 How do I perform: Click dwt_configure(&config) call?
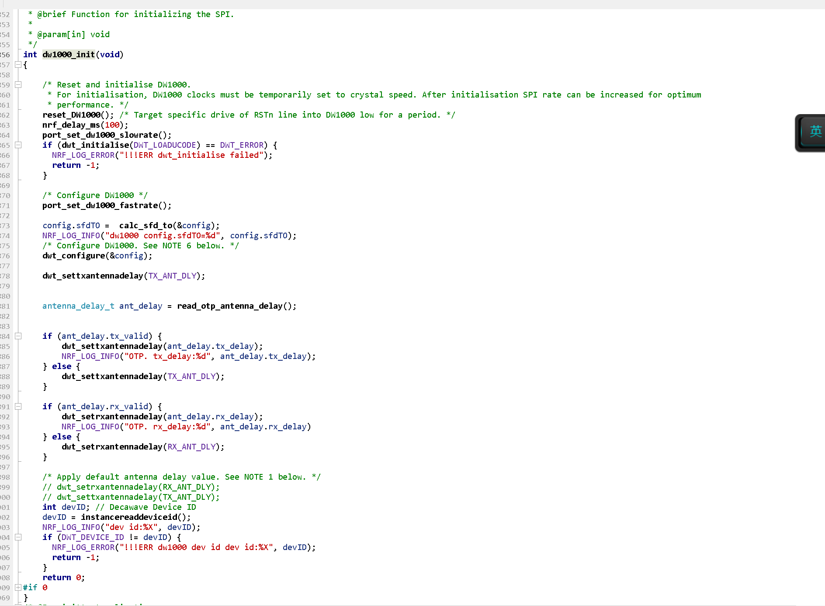pos(97,256)
